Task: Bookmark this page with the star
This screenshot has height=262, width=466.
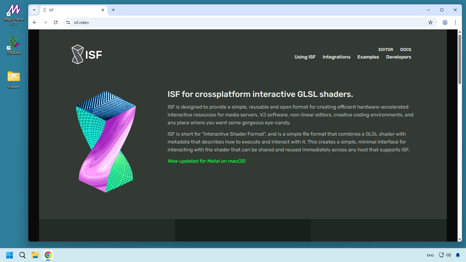Action: coord(430,22)
